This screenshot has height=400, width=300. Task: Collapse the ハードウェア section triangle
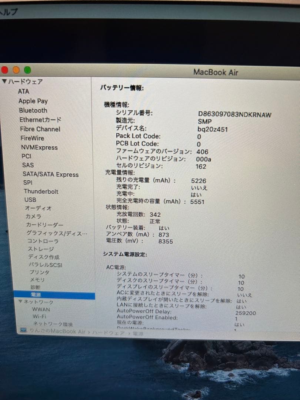coord(4,81)
